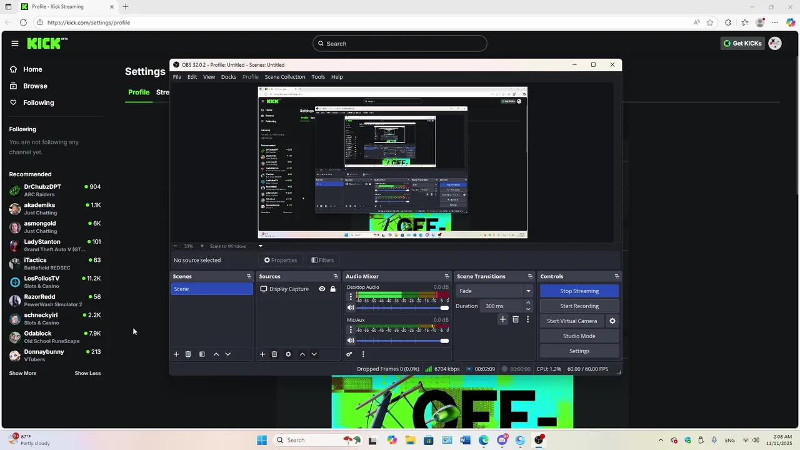Add a new source with plus icon

tap(262, 354)
